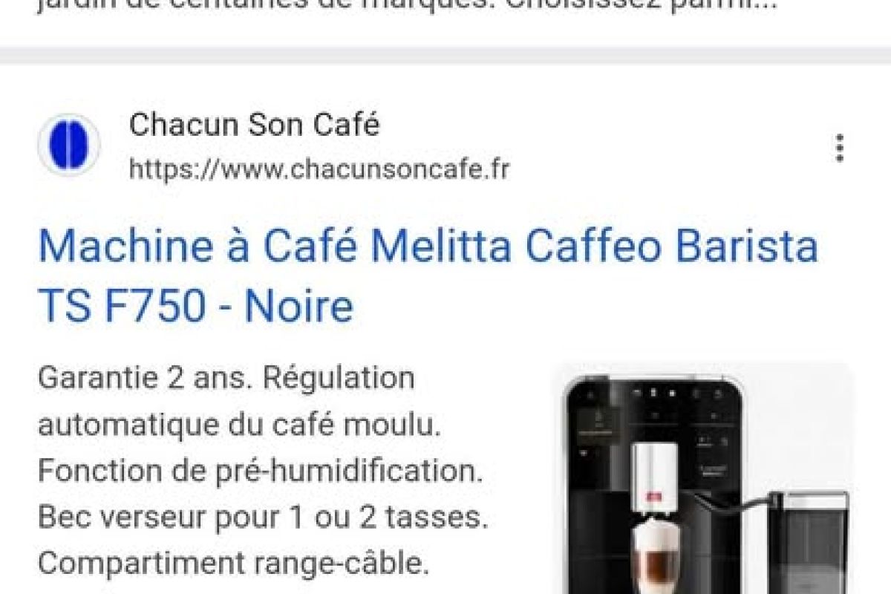Open the chacunsoncafe.fr URL under the site name
891x594 pixels.
tap(319, 169)
